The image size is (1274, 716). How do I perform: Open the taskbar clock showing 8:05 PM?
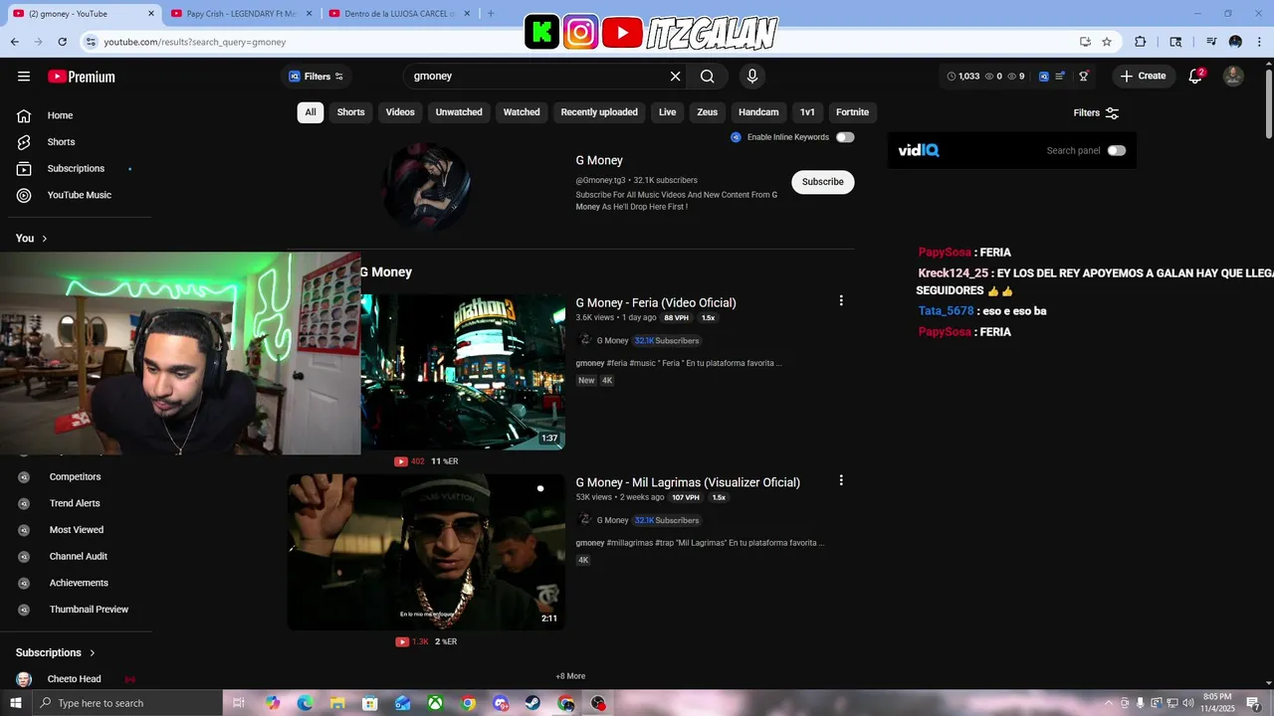1217,703
